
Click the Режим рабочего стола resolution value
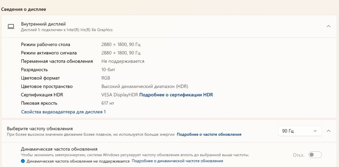coord(121,44)
